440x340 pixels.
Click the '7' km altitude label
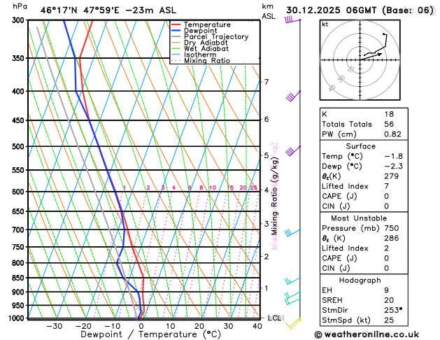point(267,82)
